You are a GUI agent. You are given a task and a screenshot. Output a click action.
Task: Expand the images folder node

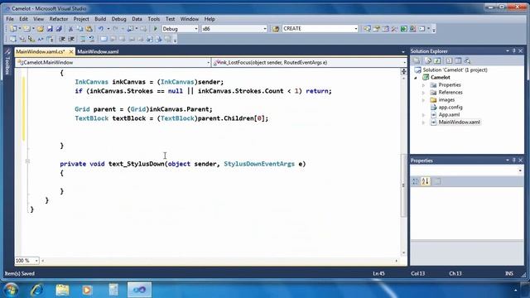423,100
